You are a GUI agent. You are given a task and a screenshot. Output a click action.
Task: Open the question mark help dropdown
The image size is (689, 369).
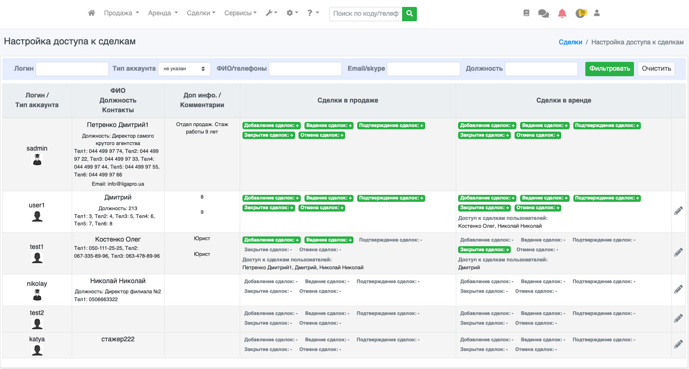coord(313,13)
